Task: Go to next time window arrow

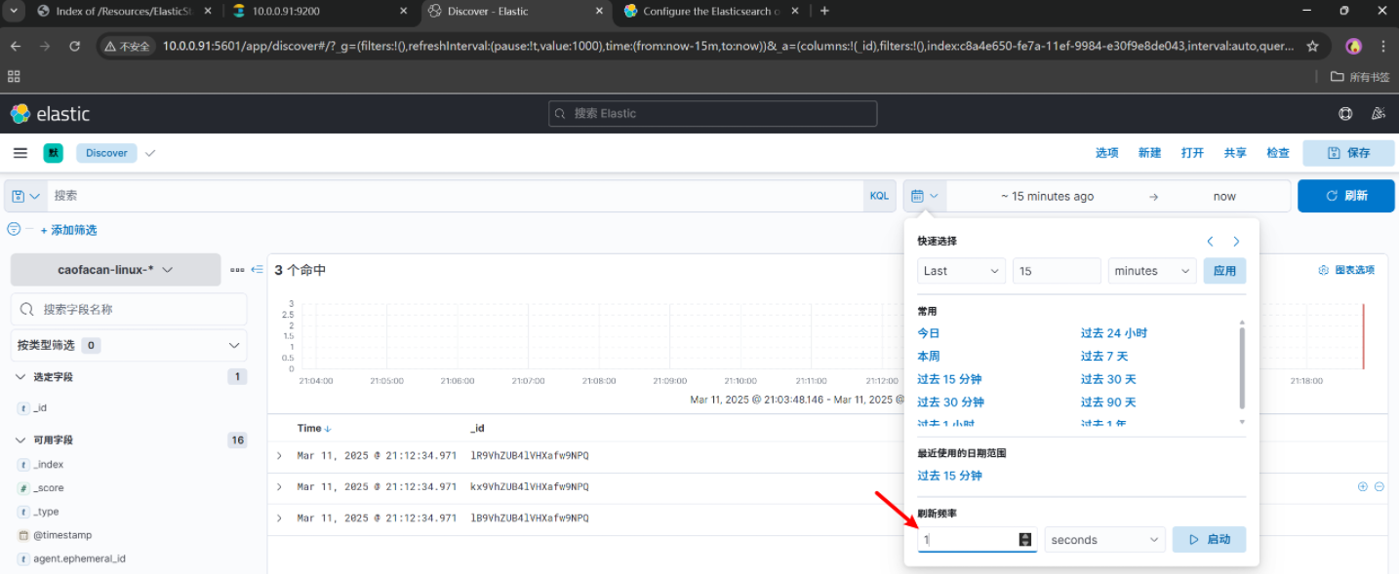Action: [x=1236, y=242]
